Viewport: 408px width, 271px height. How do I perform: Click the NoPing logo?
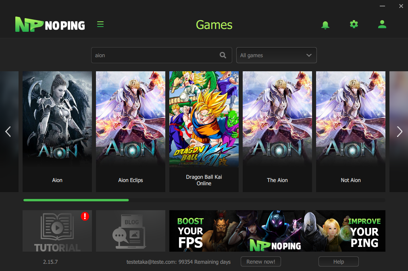tap(50, 25)
